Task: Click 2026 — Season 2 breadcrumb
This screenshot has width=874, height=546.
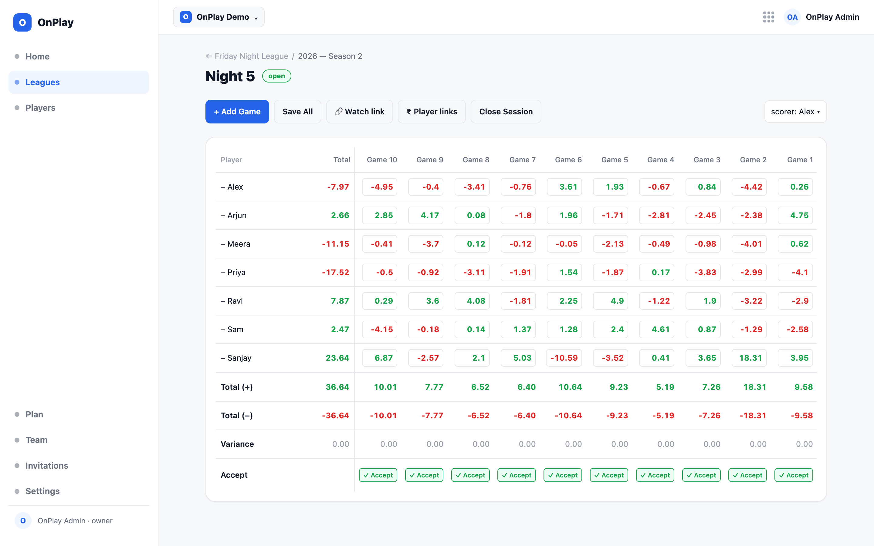Action: (x=330, y=56)
